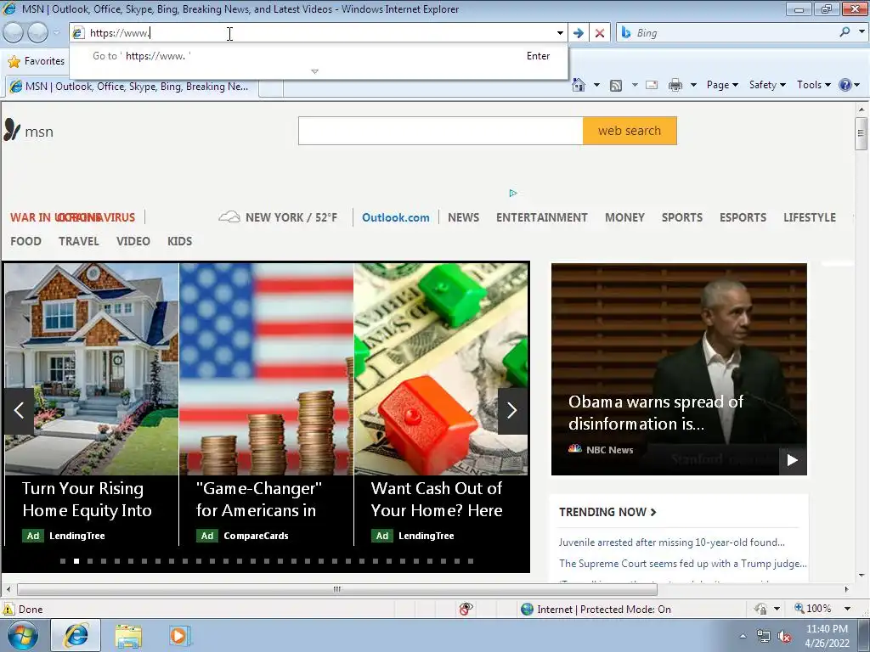Click the Go arrow next to address bar
870x652 pixels.
pyautogui.click(x=578, y=33)
